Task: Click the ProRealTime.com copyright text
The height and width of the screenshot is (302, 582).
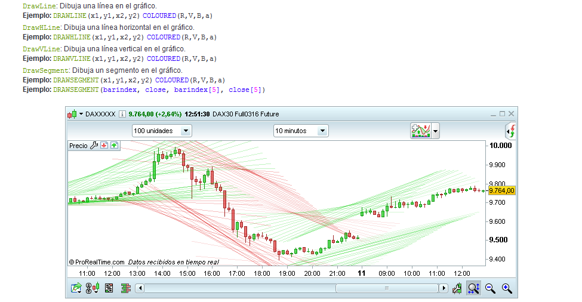Action: pyautogui.click(x=97, y=262)
